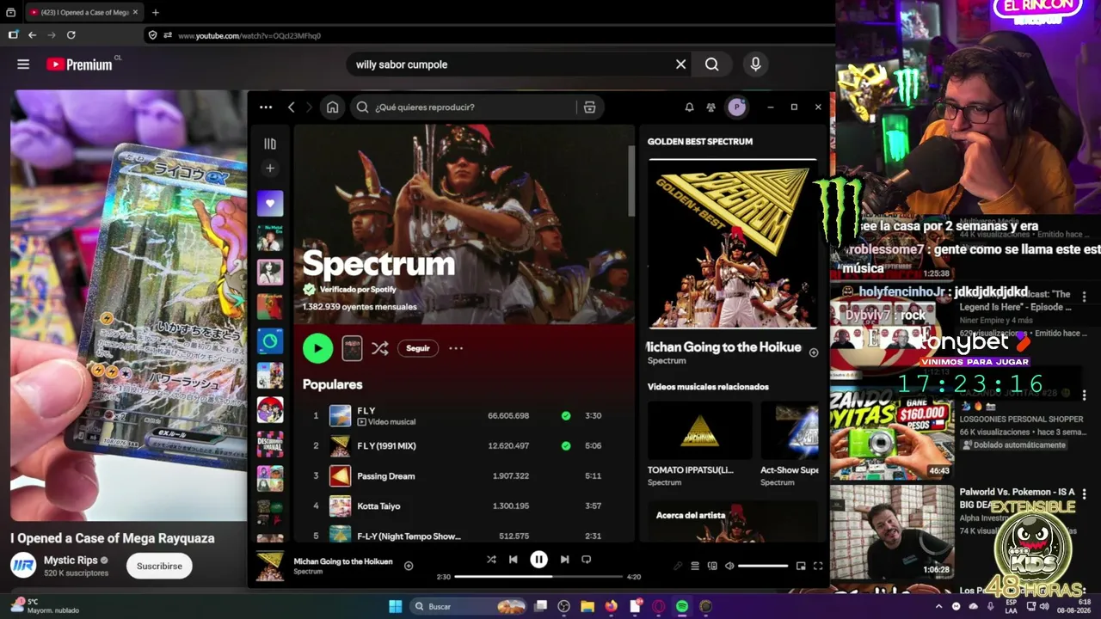Search YouTube by voice microphone
1101x619 pixels.
tap(755, 64)
